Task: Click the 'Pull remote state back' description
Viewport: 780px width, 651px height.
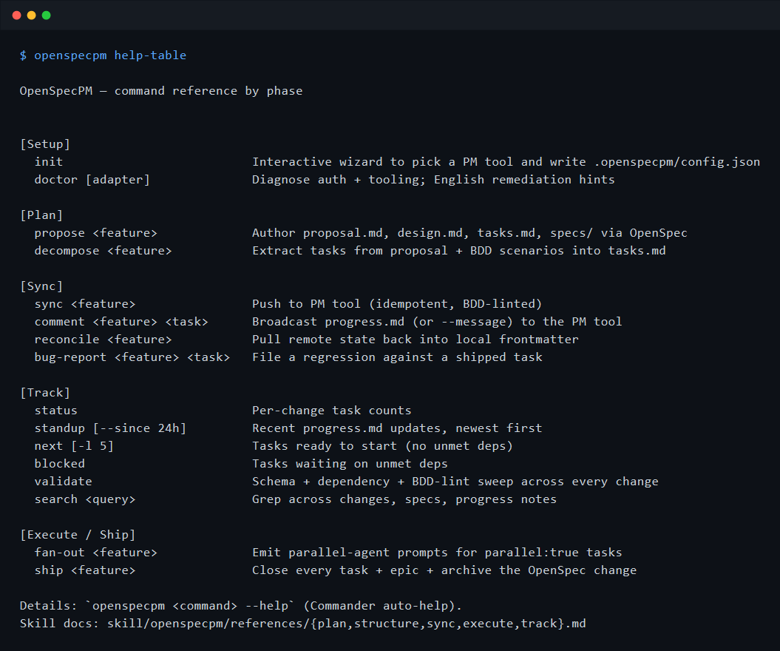Action: coord(416,340)
